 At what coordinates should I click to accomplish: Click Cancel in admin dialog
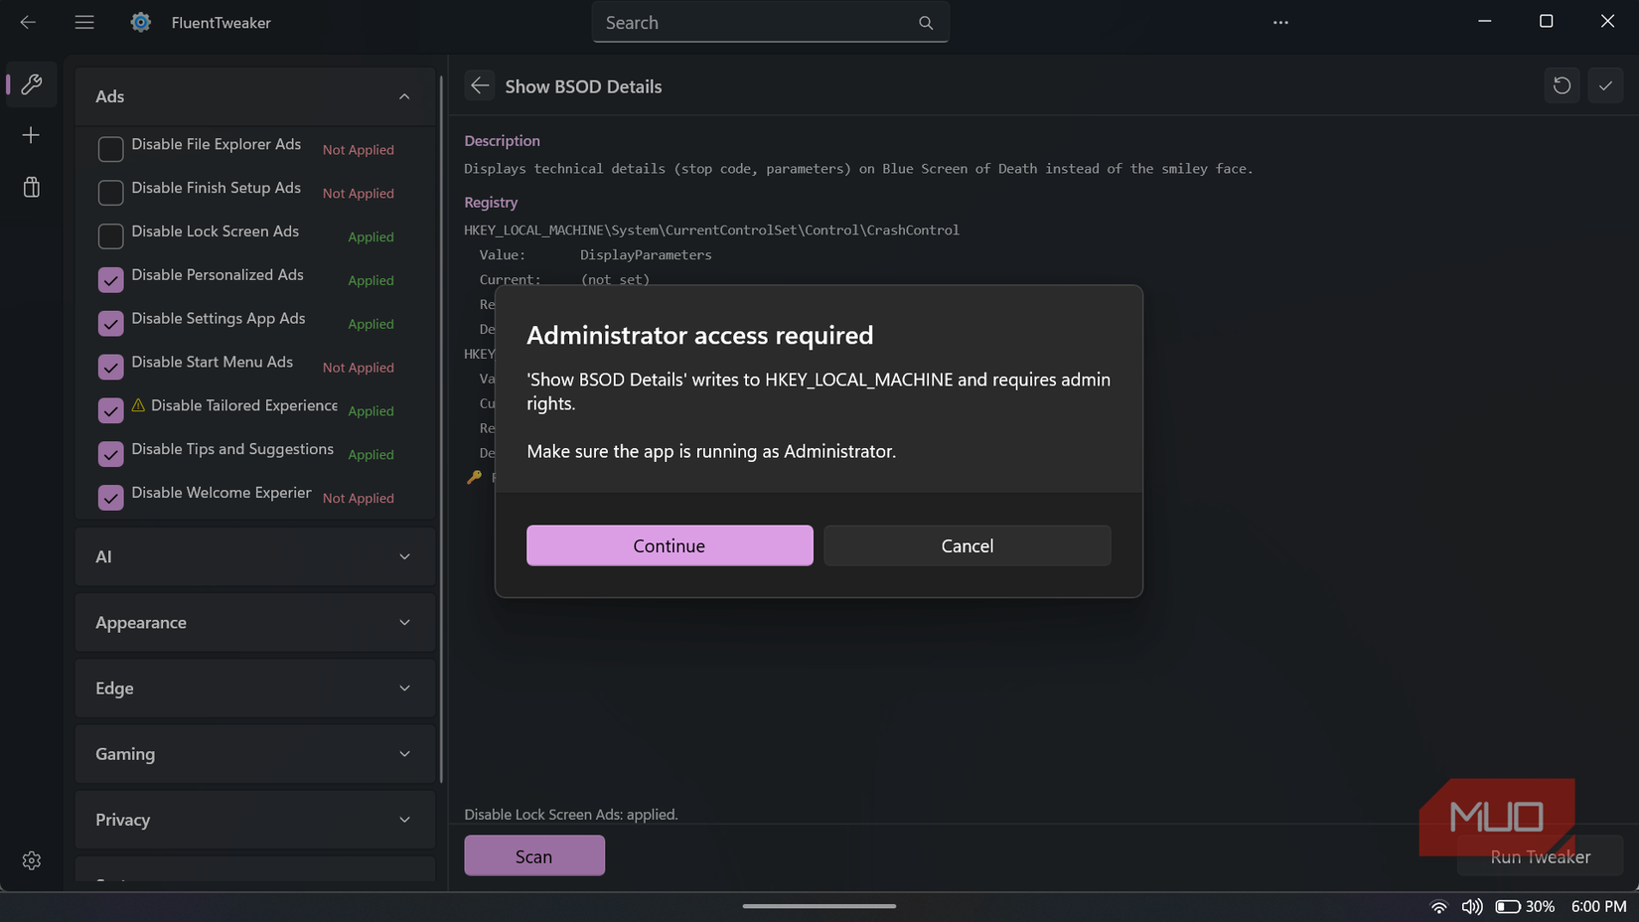pyautogui.click(x=968, y=545)
